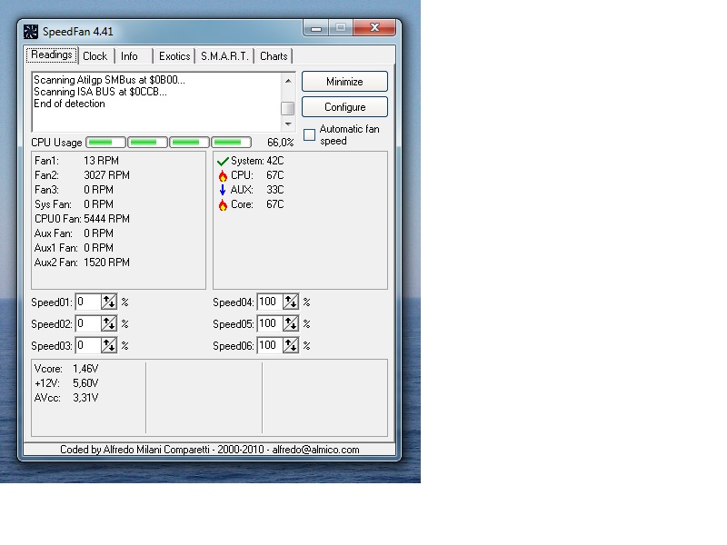
Task: Click into the Speed05 value field
Action: pos(270,324)
